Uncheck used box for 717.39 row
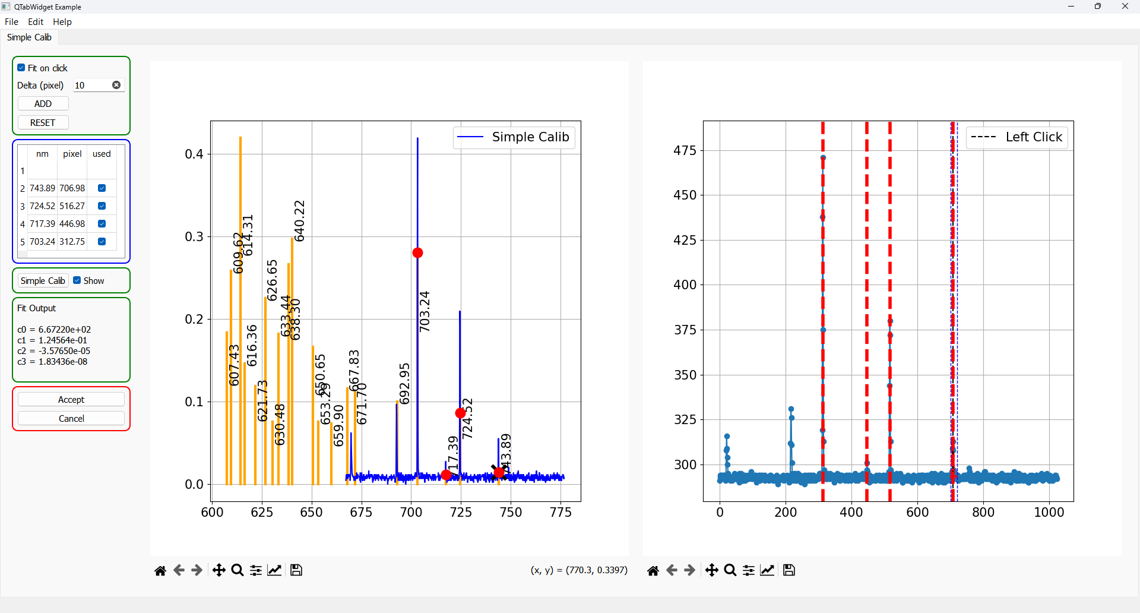The height and width of the screenshot is (613, 1140). (x=102, y=224)
